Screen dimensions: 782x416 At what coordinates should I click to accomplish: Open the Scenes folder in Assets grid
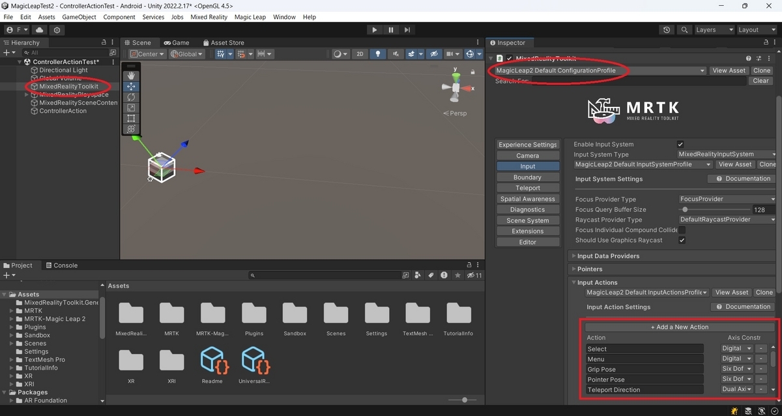[x=336, y=319]
